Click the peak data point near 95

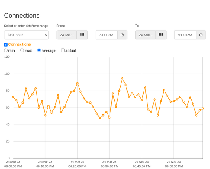(122, 78)
